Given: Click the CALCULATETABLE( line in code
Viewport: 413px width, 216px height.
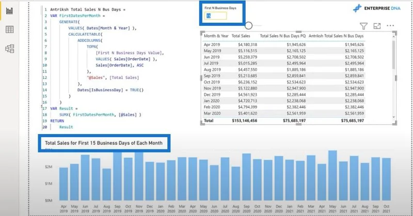Looking at the screenshot, I should tap(85, 34).
